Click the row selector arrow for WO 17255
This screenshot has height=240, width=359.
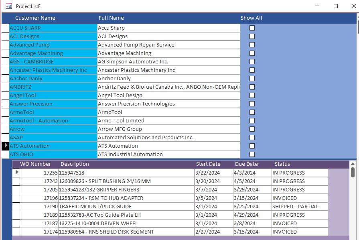[x=16, y=172]
